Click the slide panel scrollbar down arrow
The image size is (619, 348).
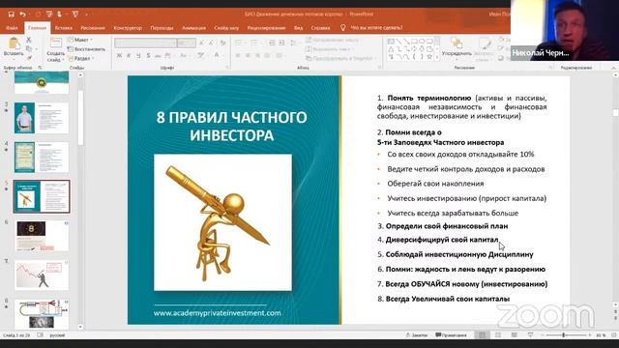pos(80,327)
